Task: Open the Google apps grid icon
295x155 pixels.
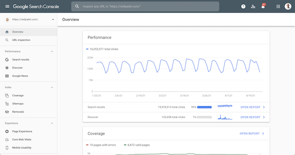Action: pyautogui.click(x=278, y=7)
